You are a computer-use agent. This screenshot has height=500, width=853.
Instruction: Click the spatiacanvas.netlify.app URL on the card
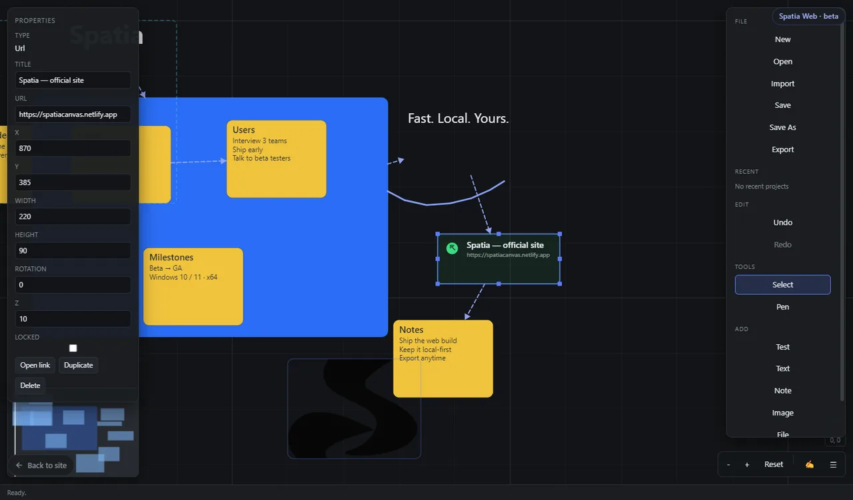[508, 255]
